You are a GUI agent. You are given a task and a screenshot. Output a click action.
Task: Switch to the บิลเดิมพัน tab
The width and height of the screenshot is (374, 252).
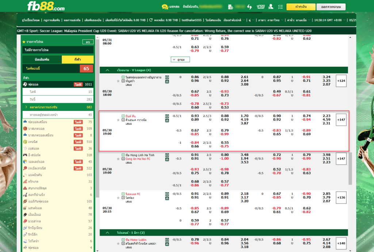[x=42, y=59]
